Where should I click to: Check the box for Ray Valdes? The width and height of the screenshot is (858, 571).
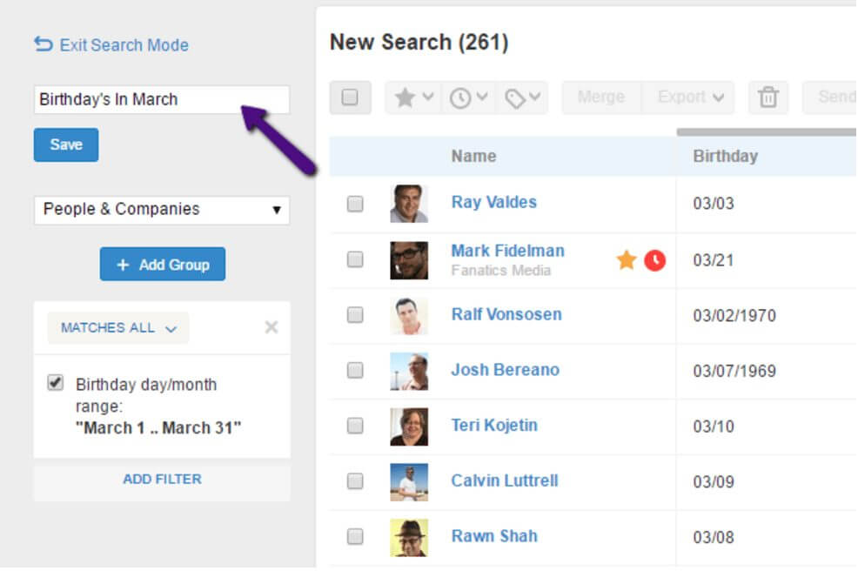pos(355,204)
